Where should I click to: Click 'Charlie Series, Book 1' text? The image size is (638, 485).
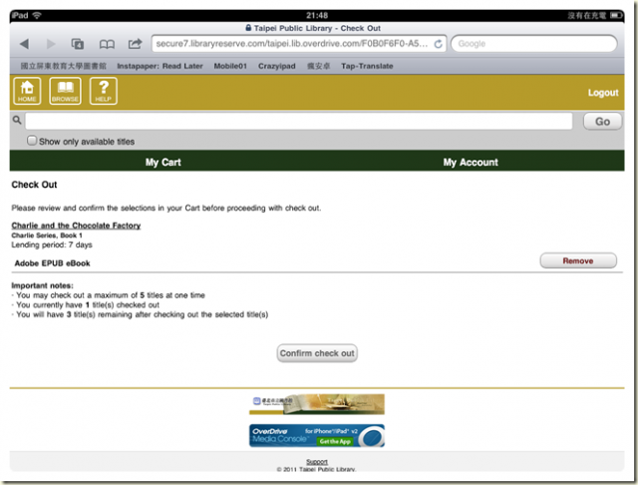(x=47, y=236)
